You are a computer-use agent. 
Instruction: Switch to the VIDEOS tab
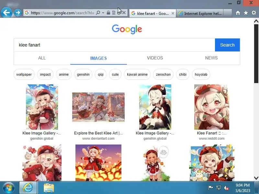click(x=155, y=58)
